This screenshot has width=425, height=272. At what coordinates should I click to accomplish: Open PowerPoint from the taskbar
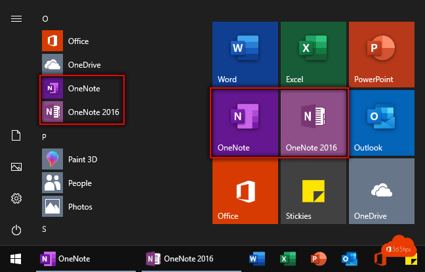[x=319, y=259]
